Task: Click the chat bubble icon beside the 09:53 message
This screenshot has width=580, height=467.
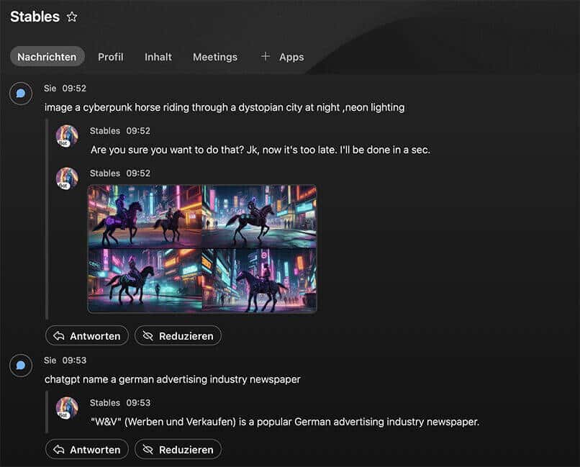Action: click(21, 366)
